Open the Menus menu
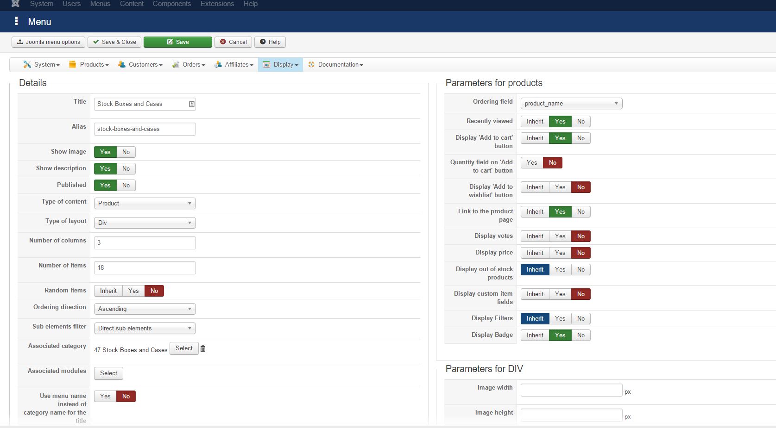Screen dimensions: 776x428 (x=101, y=4)
